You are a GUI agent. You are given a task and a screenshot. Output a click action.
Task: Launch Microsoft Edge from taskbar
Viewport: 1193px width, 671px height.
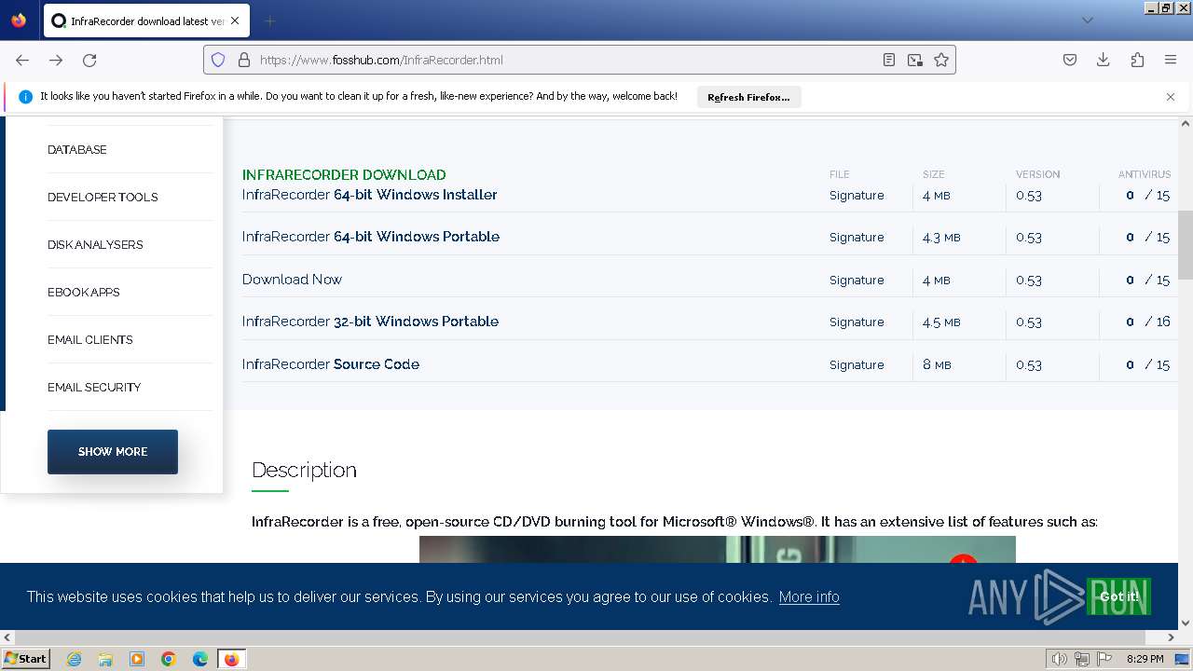[x=200, y=659]
